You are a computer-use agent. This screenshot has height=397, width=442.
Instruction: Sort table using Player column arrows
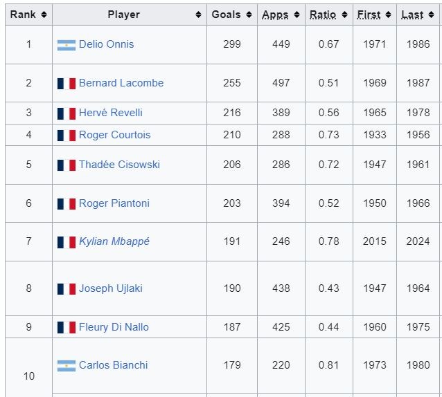(x=198, y=15)
